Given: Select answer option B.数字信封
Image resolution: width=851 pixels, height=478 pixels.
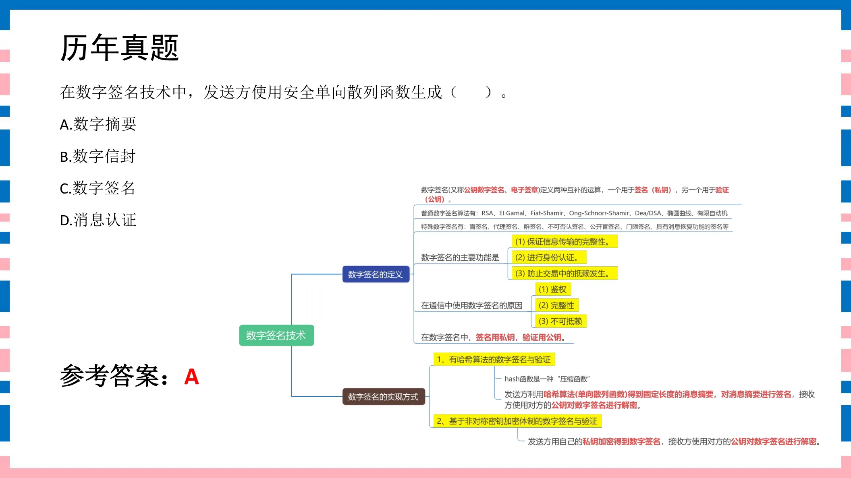Looking at the screenshot, I should (x=98, y=156).
